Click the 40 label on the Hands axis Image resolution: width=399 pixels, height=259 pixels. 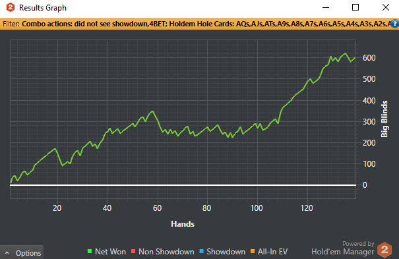(107, 208)
